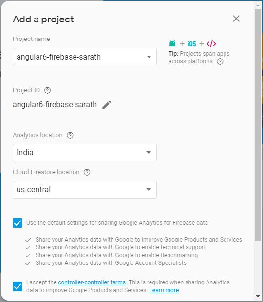The height and width of the screenshot is (302, 263).
Task: Click the help icon beside Analytics location
Action: click(x=70, y=135)
